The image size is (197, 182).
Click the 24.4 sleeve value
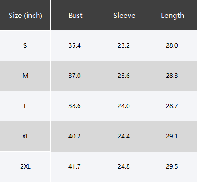[x=124, y=136]
